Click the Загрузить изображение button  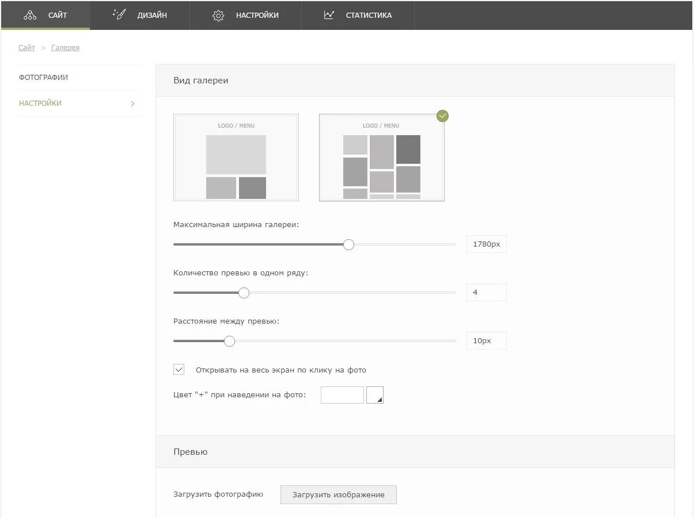(339, 494)
